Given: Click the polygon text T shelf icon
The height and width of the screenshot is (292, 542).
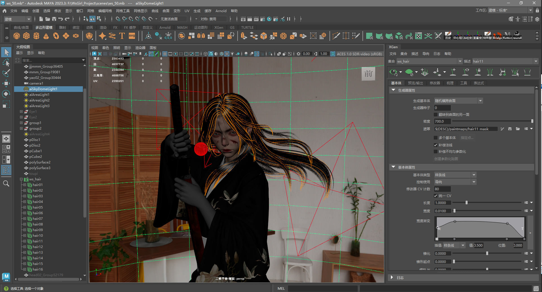Looking at the screenshot, I should pos(122,36).
